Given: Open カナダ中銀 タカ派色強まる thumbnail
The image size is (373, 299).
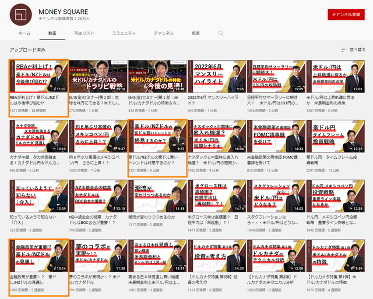Looking at the screenshot, I should tap(39, 136).
